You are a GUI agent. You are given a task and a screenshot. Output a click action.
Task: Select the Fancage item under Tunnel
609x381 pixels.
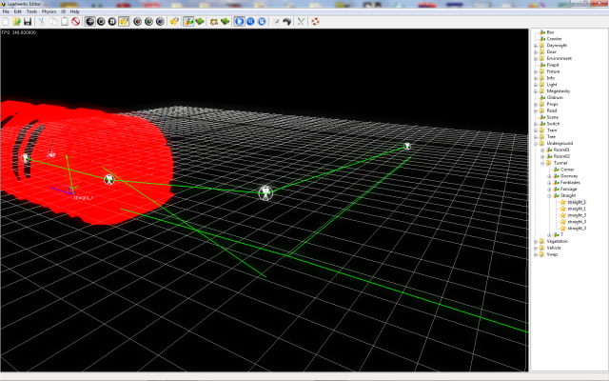coord(566,189)
